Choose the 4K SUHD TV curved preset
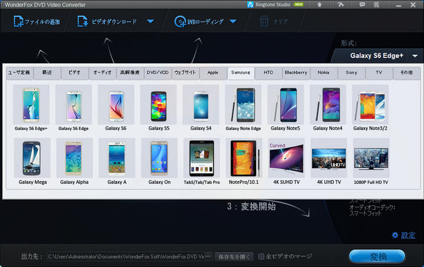 coord(287,158)
